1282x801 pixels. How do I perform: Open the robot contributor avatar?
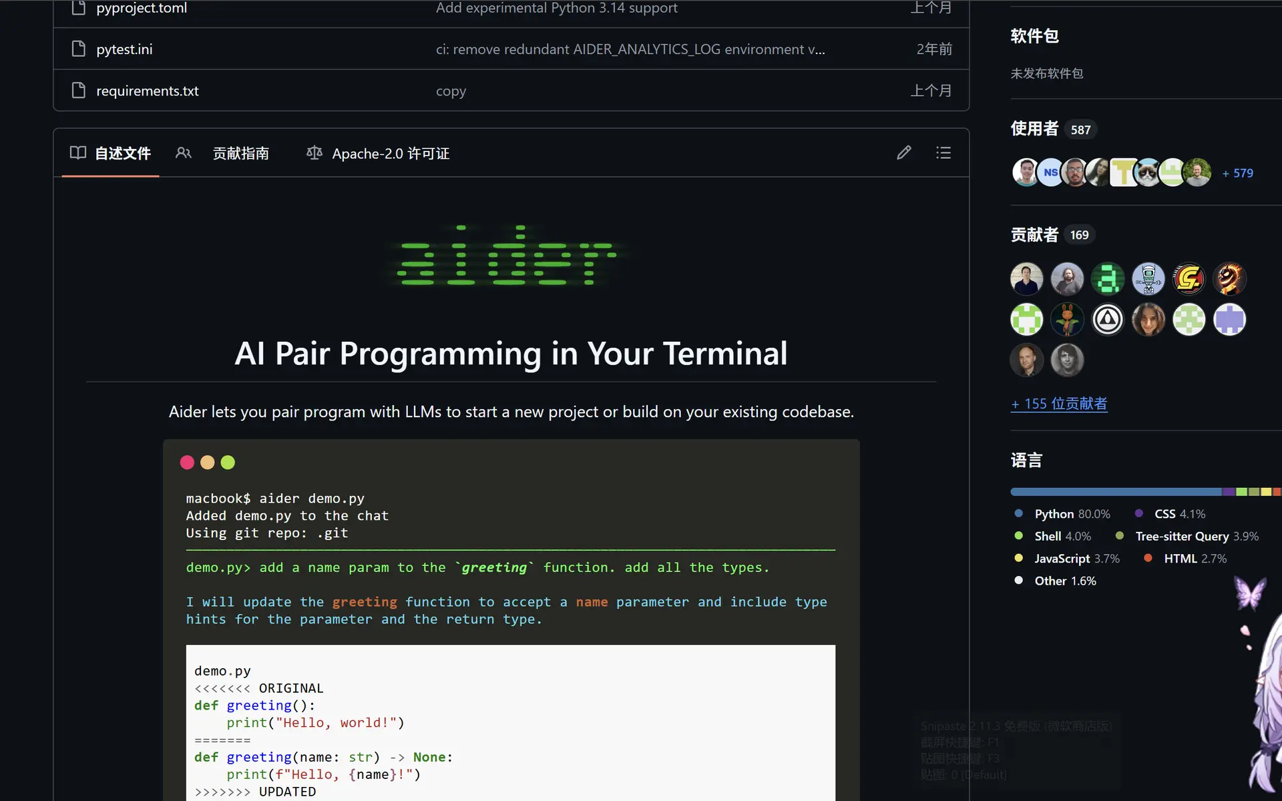pos(1148,279)
